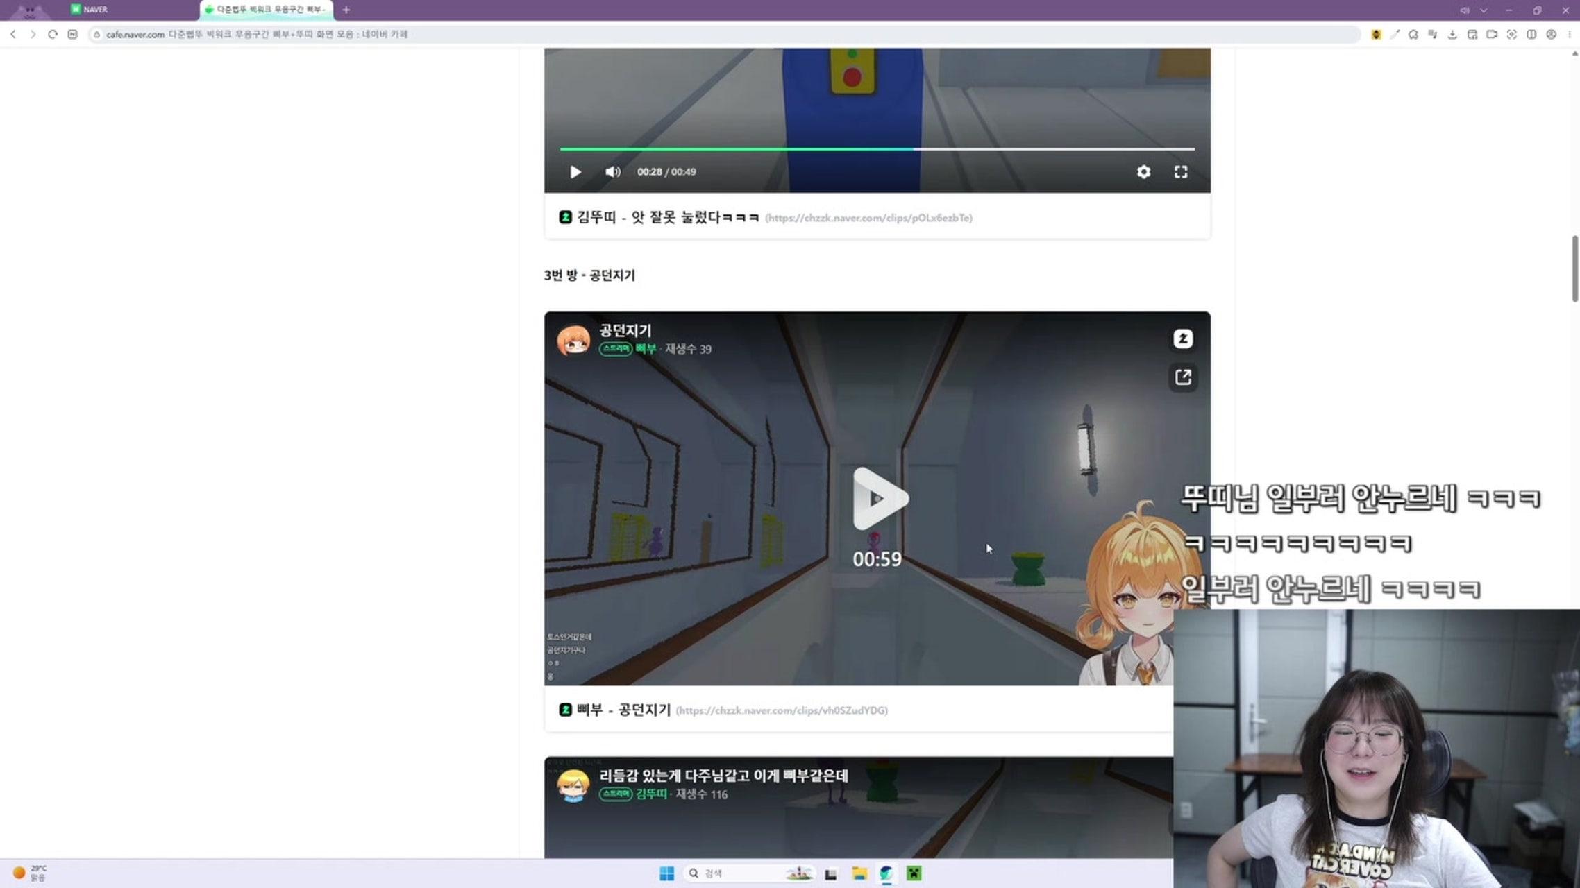Open the clip titled 리듬감 있는게 다주님같고
This screenshot has height=888, width=1580.
[x=723, y=776]
